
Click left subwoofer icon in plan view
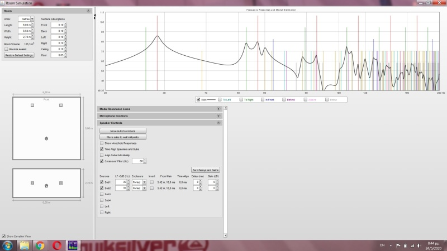point(32,105)
